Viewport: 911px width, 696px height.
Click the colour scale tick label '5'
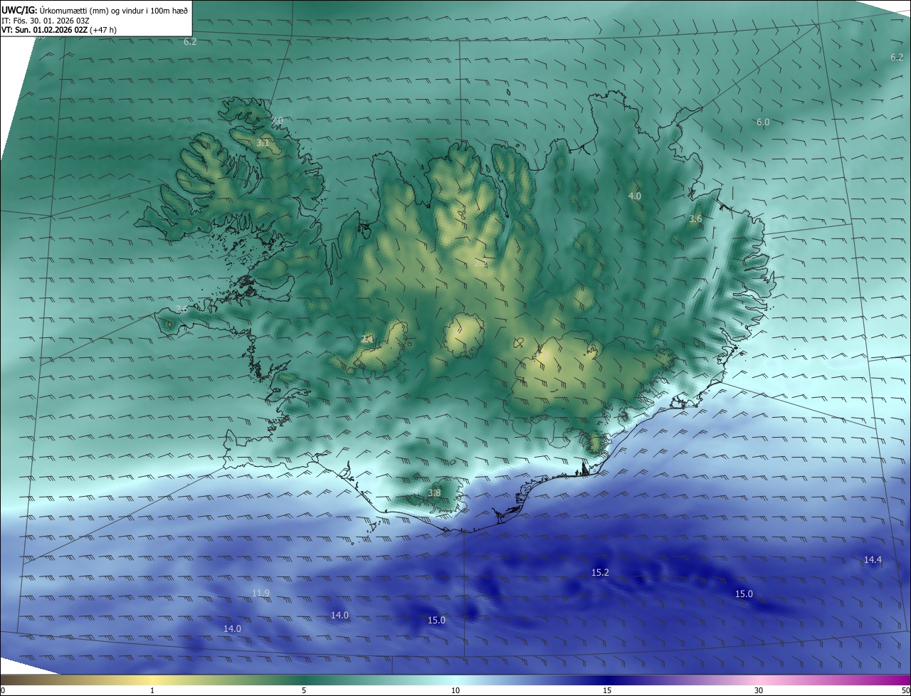click(304, 690)
